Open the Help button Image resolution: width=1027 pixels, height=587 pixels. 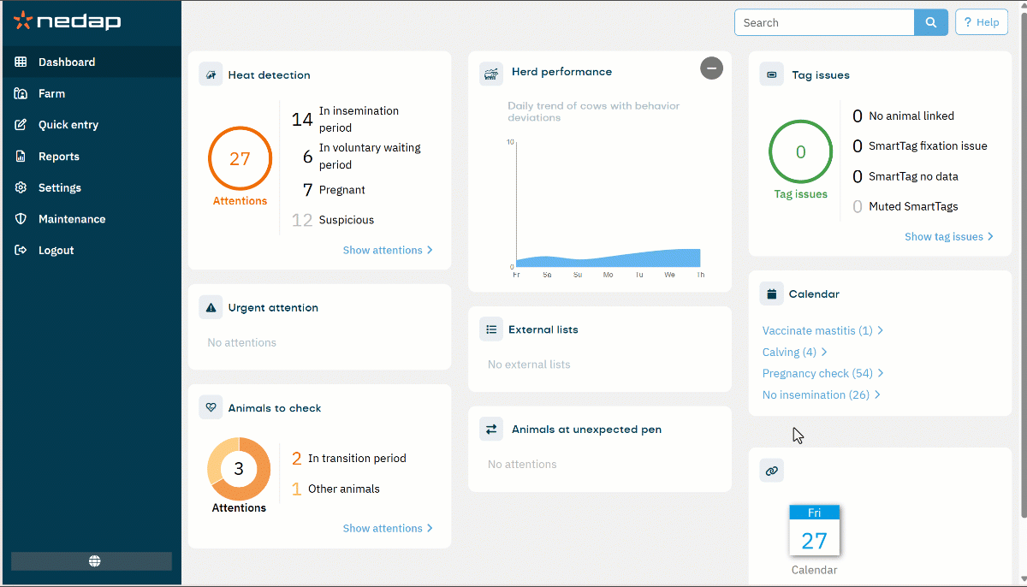point(981,22)
